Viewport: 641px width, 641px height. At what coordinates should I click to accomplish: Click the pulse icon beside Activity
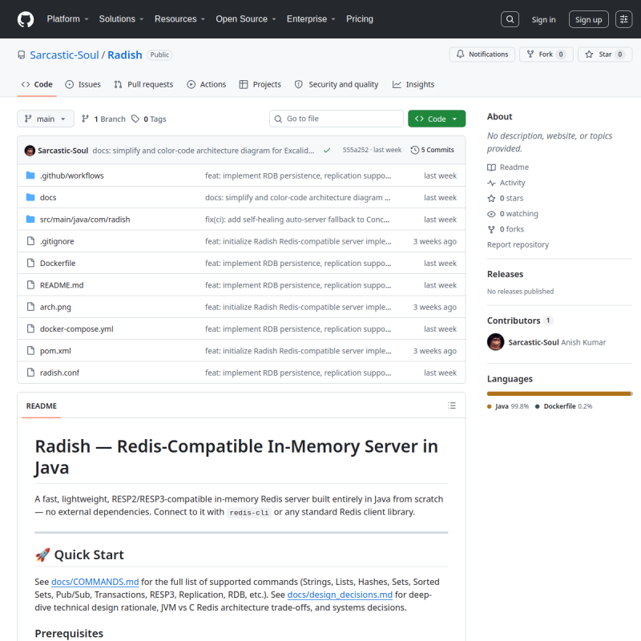click(x=491, y=183)
